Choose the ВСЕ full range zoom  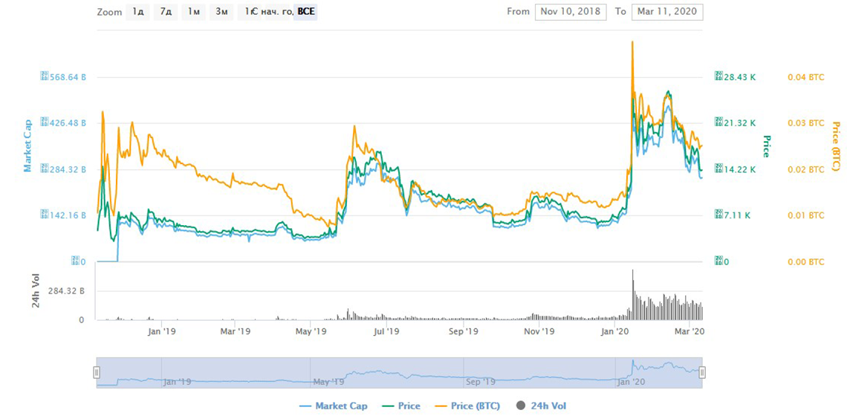coord(305,12)
